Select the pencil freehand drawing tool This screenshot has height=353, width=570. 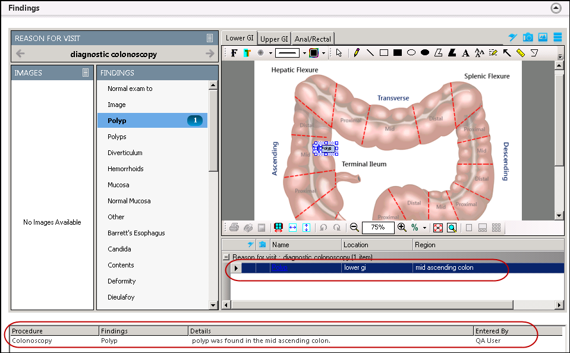(356, 53)
